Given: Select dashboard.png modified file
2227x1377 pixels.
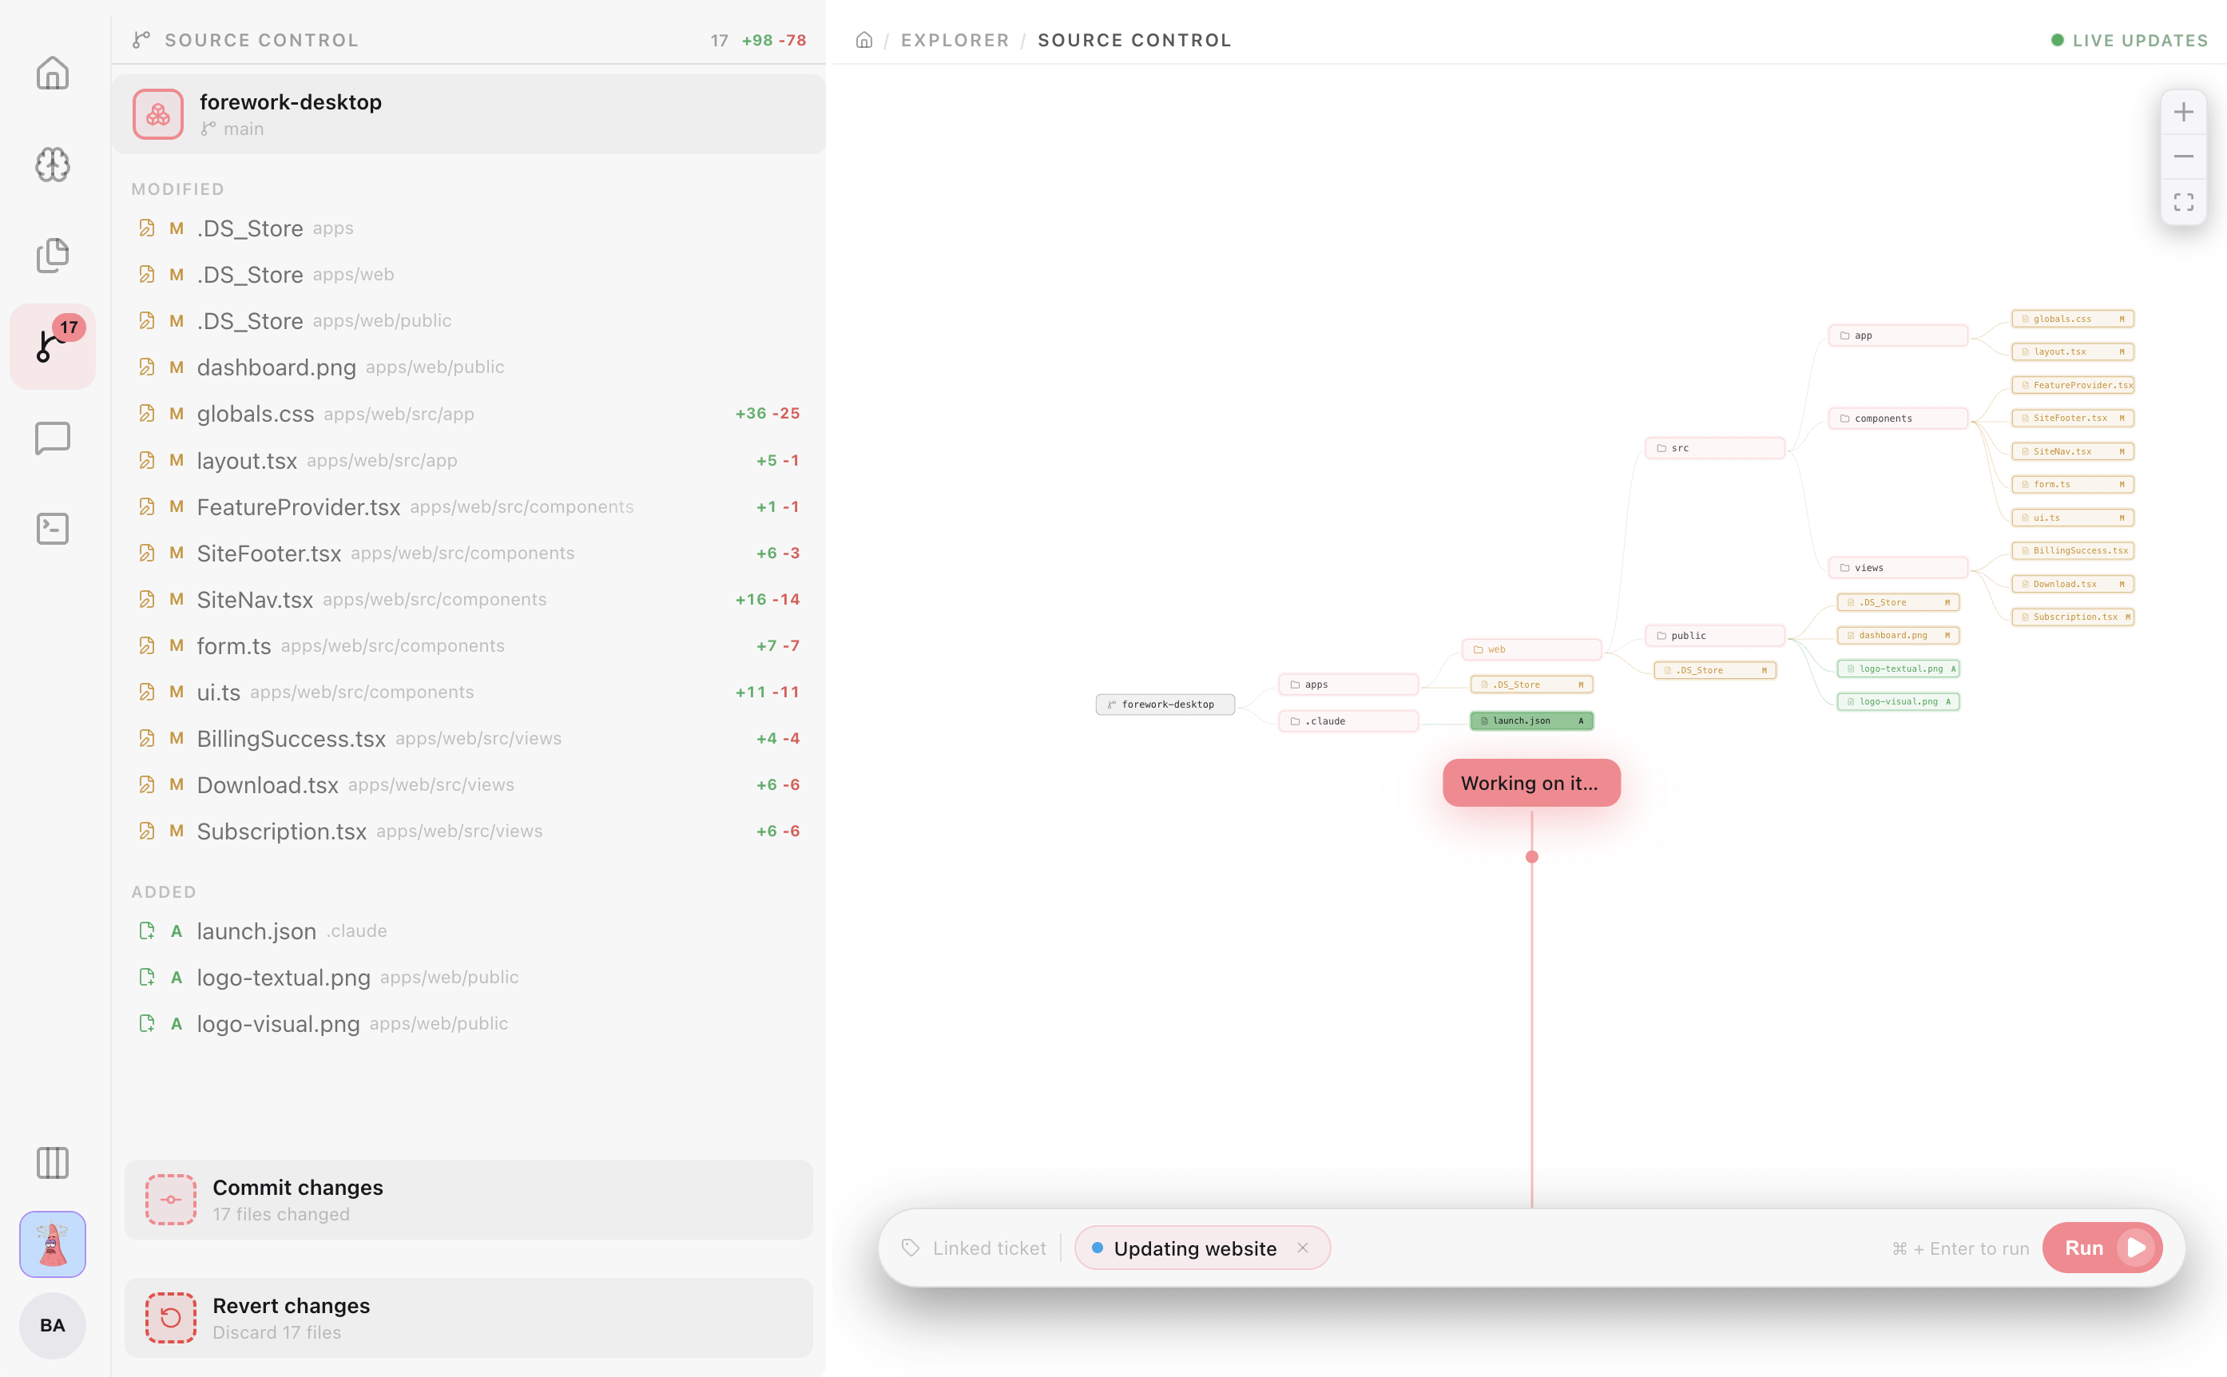Looking at the screenshot, I should click(x=468, y=367).
